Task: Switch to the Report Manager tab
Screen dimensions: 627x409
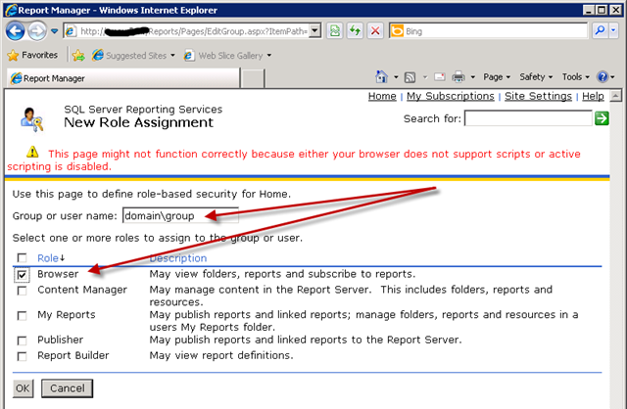Action: coord(59,78)
